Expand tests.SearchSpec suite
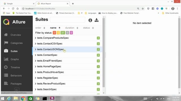 coord(68,89)
